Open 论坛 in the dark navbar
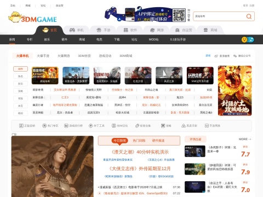The image size is (263, 197). 134,39
